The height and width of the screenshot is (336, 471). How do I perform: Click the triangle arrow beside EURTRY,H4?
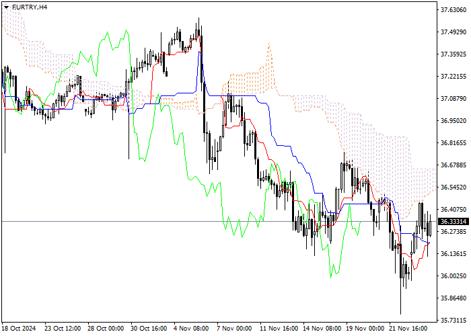(6, 7)
